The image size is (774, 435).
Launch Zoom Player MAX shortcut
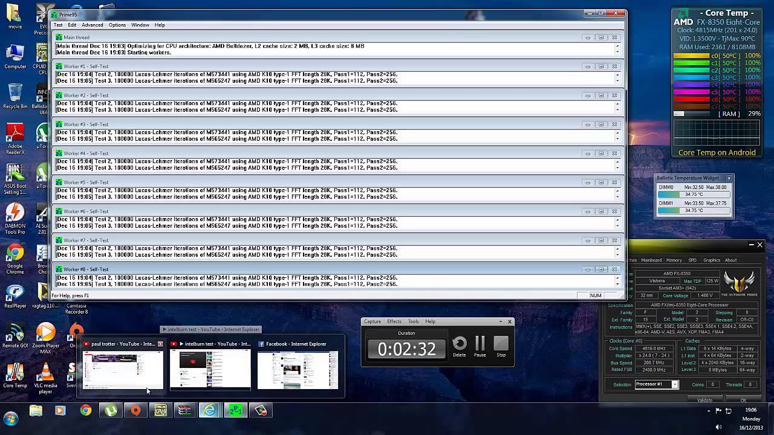click(x=45, y=339)
